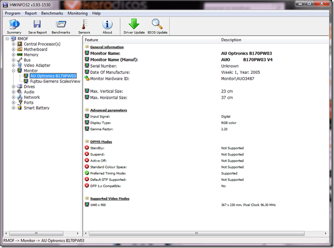Expand the Audio node

point(13,91)
